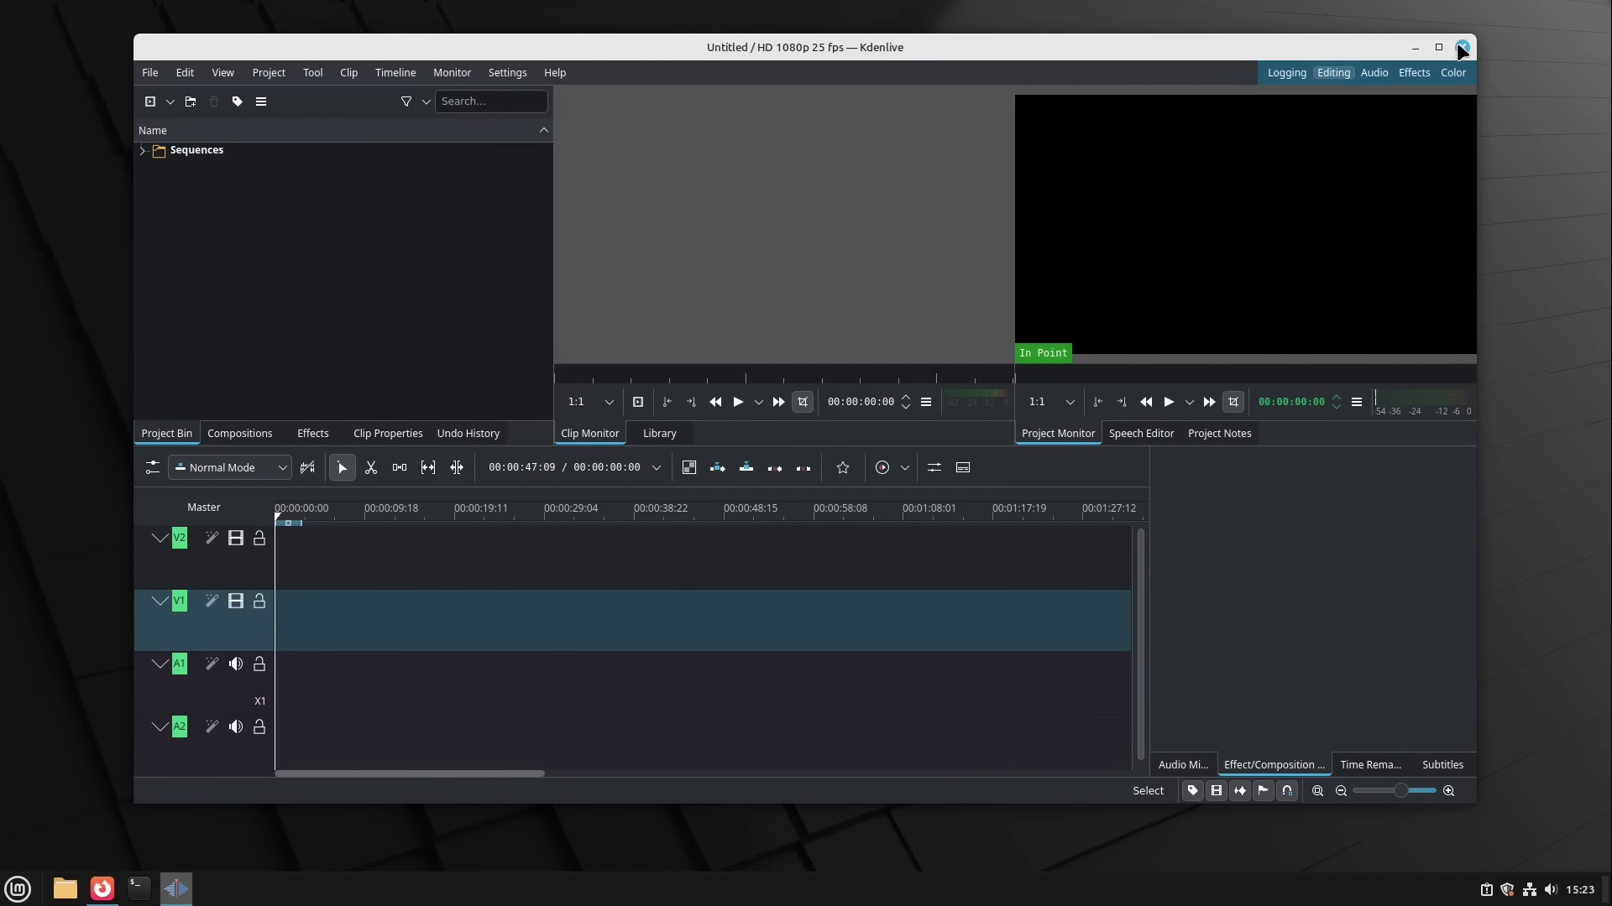Screen dimensions: 1612x906
Task: Create a new folder in the Project Bin
Action: click(x=191, y=102)
